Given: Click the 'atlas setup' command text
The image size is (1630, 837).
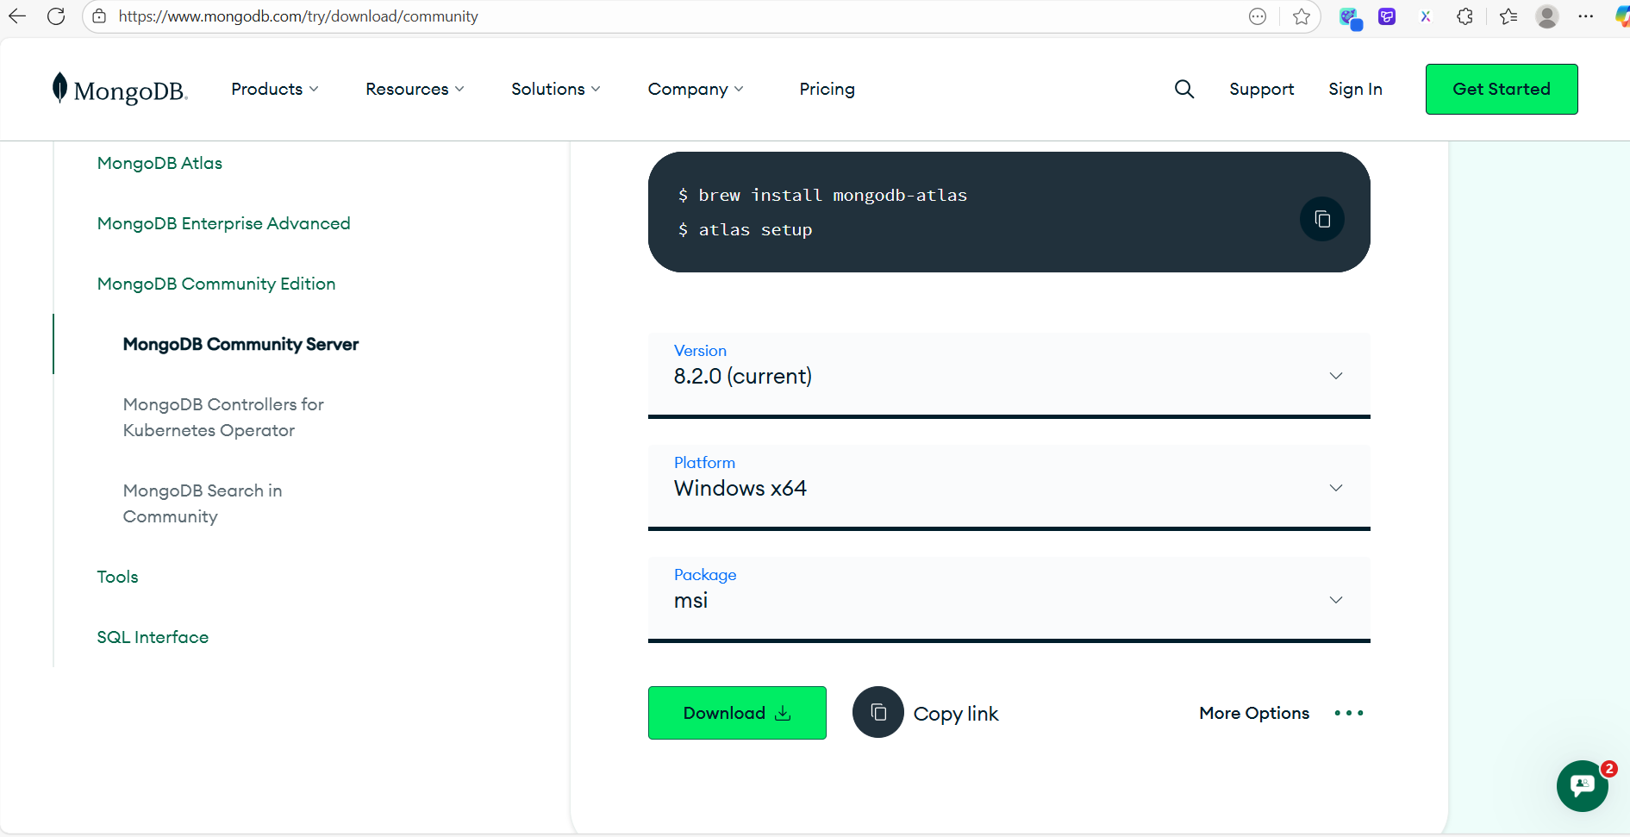Looking at the screenshot, I should point(755,230).
